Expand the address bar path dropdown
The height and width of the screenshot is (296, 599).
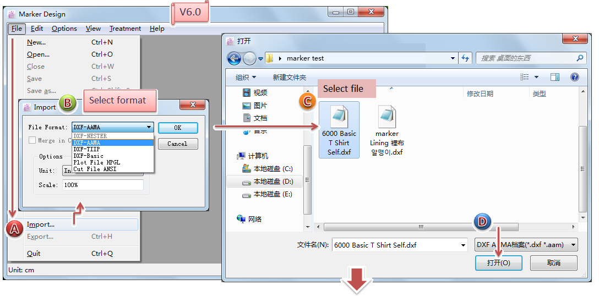pos(453,58)
